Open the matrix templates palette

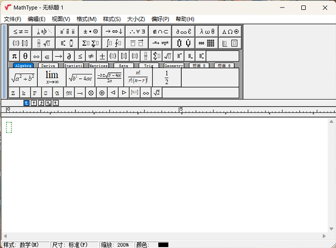(x=207, y=43)
